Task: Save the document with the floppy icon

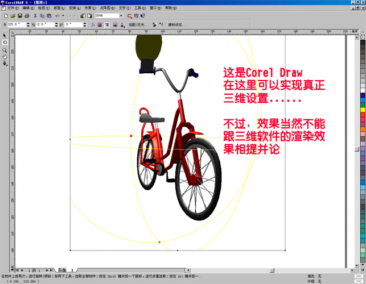Action: (20, 16)
